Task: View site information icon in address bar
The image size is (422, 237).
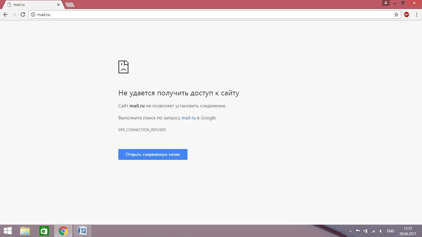Action: click(33, 15)
